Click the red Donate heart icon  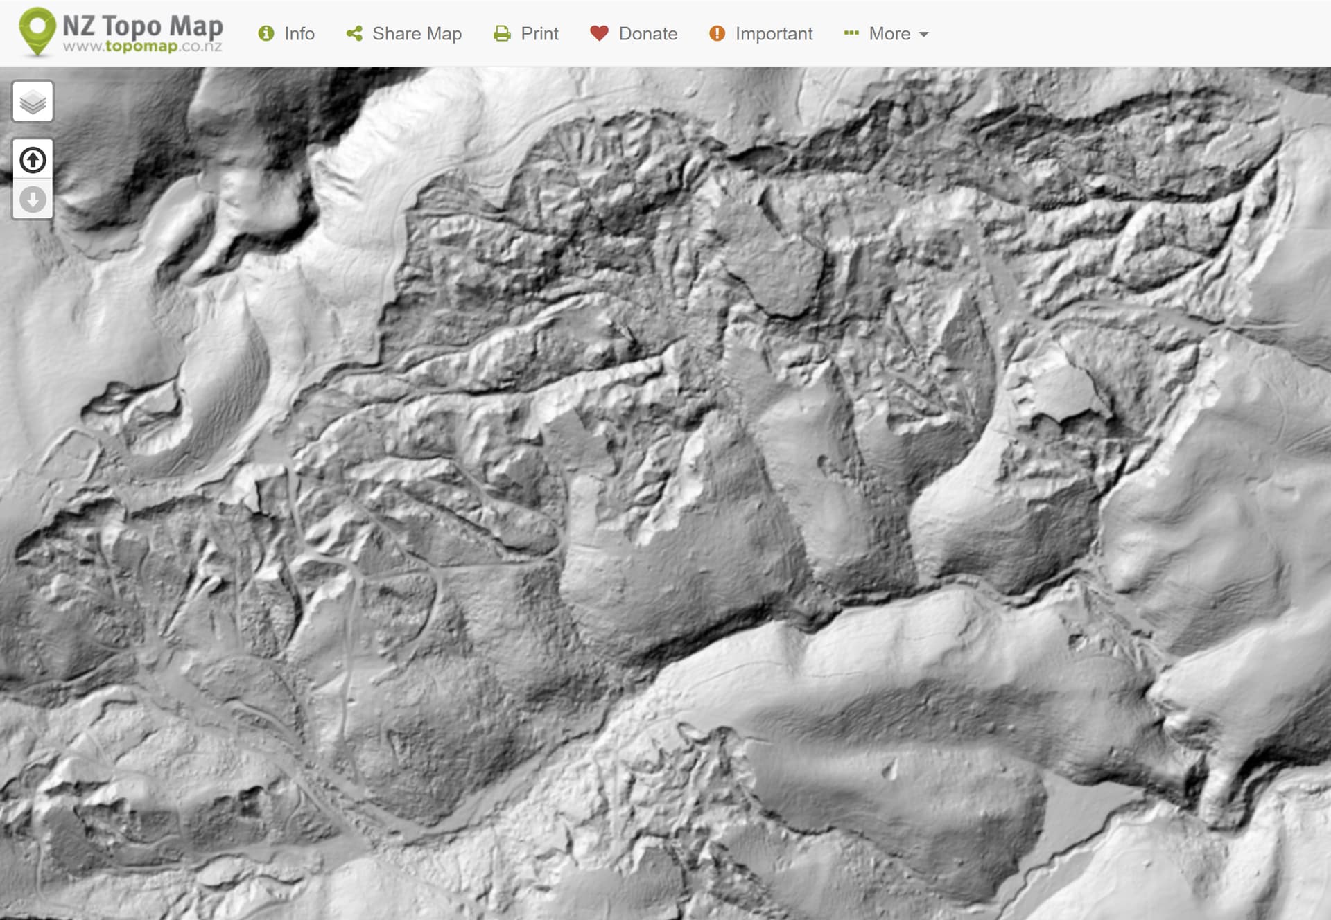pos(599,33)
